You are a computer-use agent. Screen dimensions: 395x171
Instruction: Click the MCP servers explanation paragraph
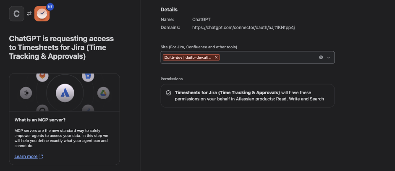coord(61,138)
